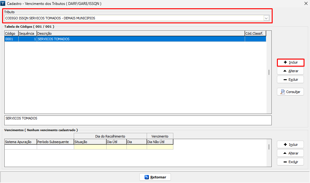Click Alterar button in the codes table section
This screenshot has width=310, height=183.
pyautogui.click(x=290, y=71)
